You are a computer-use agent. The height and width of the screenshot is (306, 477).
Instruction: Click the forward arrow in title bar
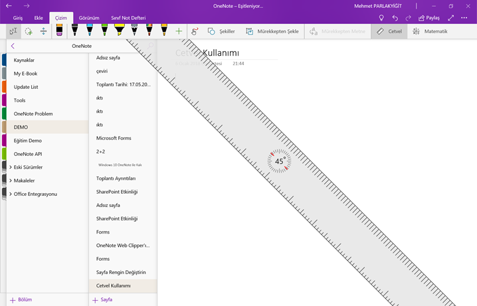point(27,6)
